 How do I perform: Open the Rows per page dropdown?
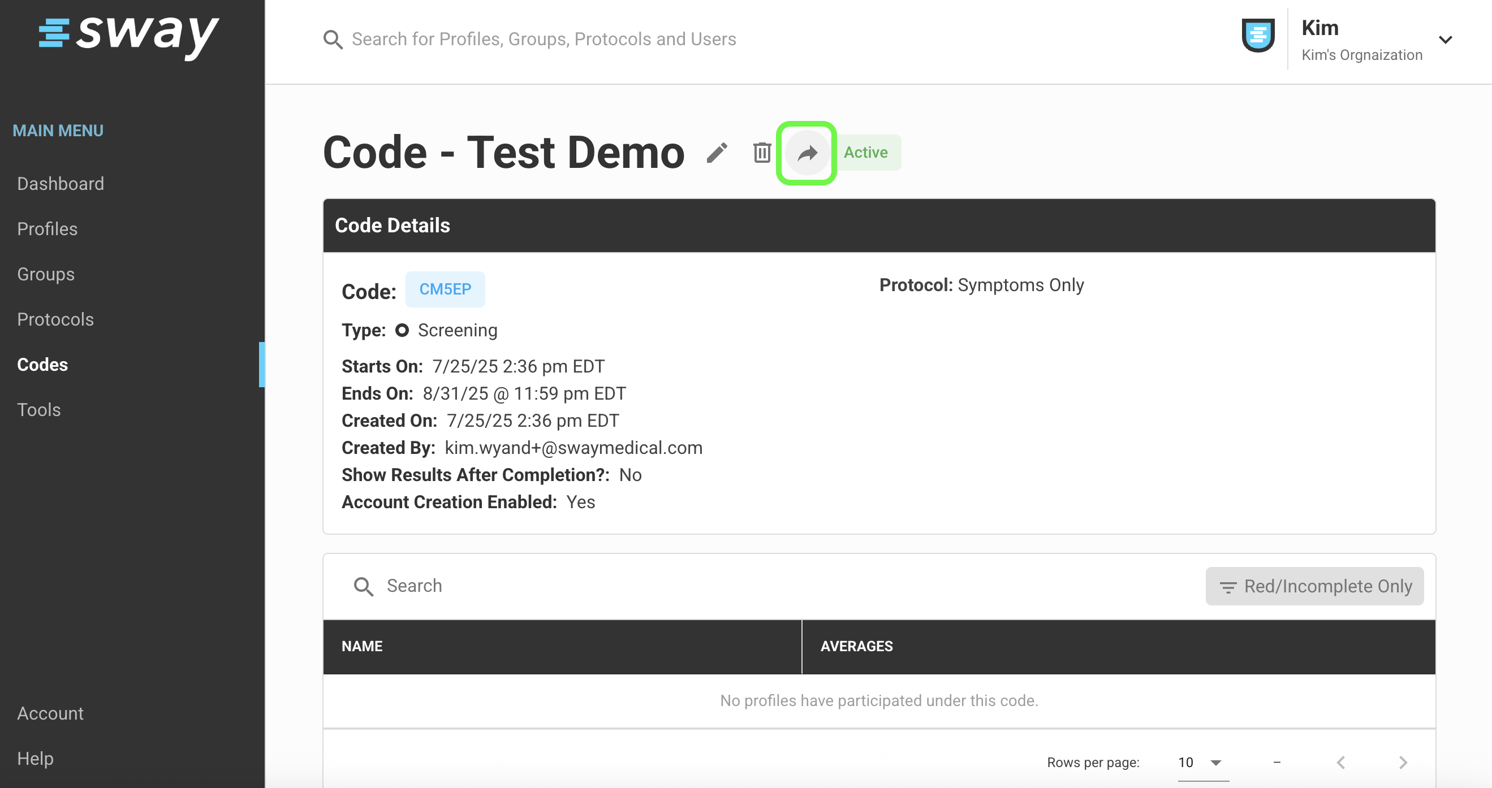coord(1202,763)
